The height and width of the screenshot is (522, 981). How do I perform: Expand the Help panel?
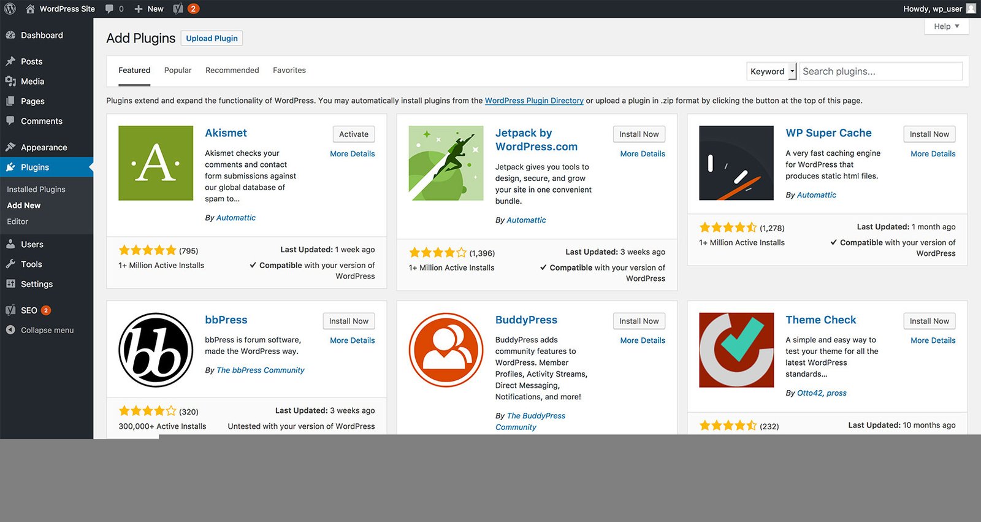[x=946, y=26]
